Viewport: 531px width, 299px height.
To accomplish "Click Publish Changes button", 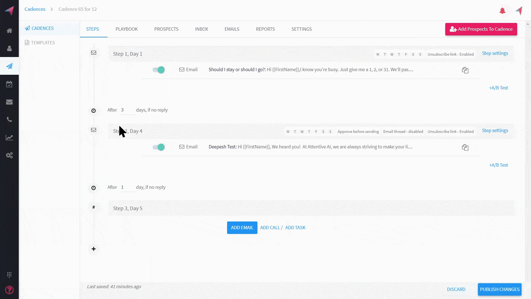I will 499,289.
